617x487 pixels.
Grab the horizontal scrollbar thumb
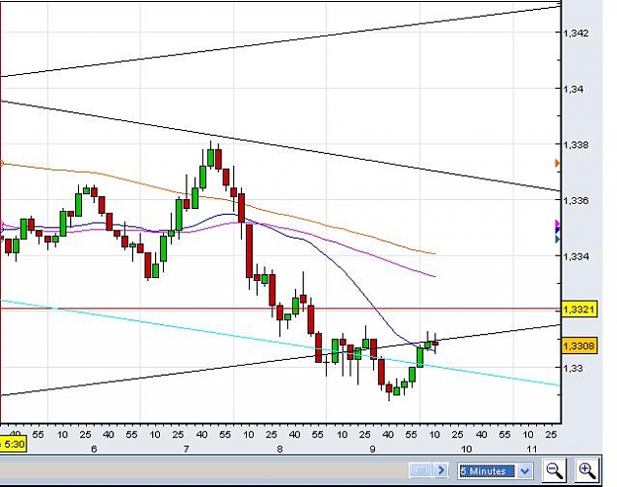[x=421, y=470]
